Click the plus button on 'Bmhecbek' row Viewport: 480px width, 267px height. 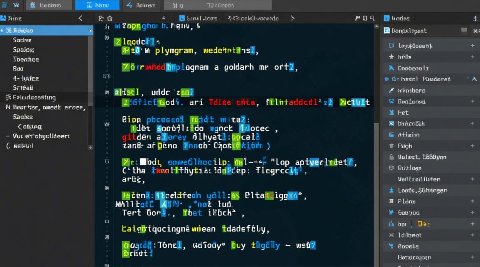click(x=472, y=124)
